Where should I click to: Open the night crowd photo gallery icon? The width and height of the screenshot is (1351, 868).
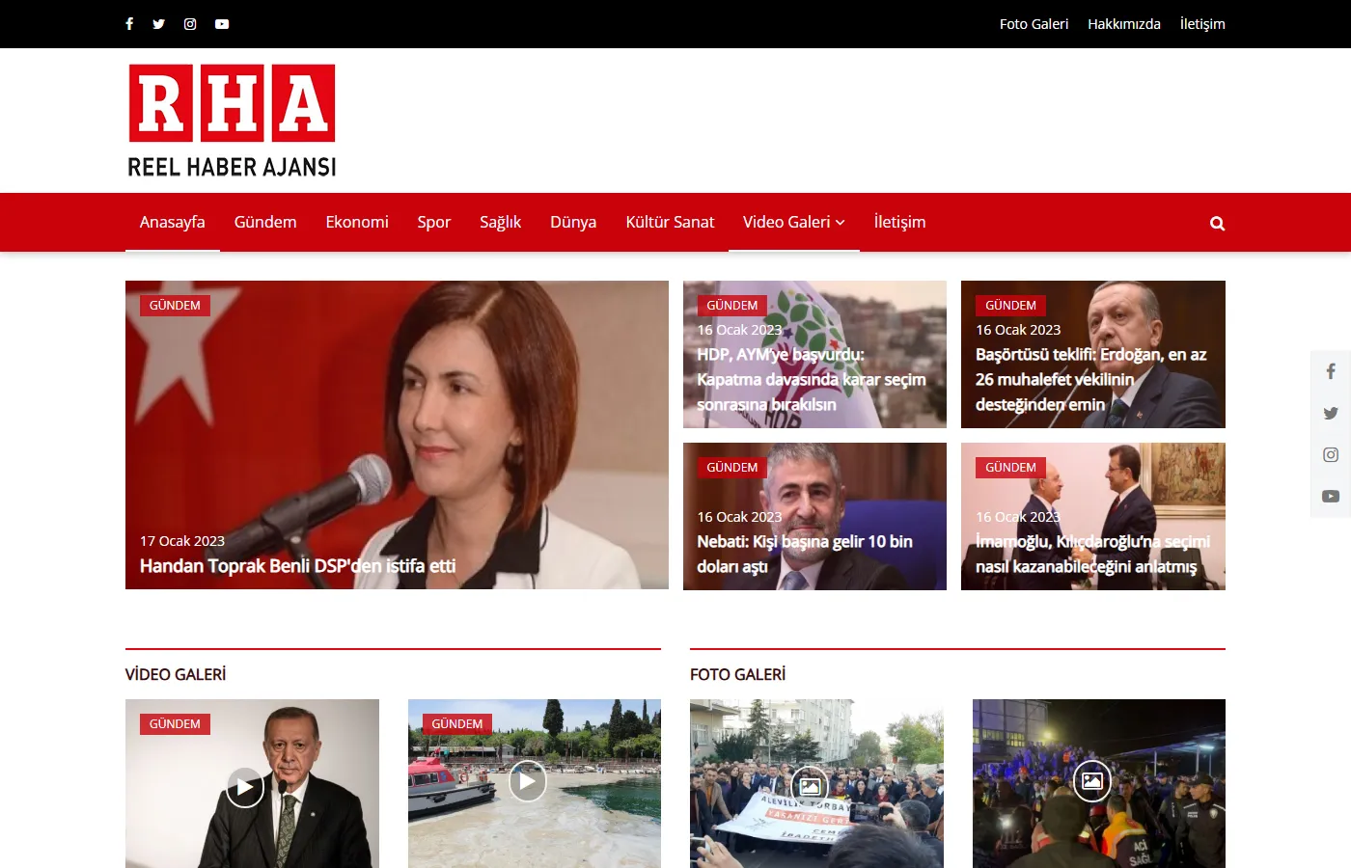1092,780
